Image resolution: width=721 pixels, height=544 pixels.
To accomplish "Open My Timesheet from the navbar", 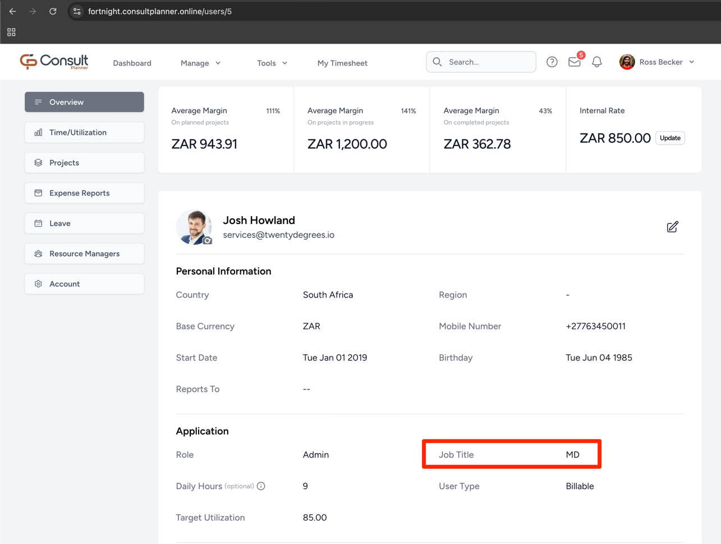I will pos(342,63).
